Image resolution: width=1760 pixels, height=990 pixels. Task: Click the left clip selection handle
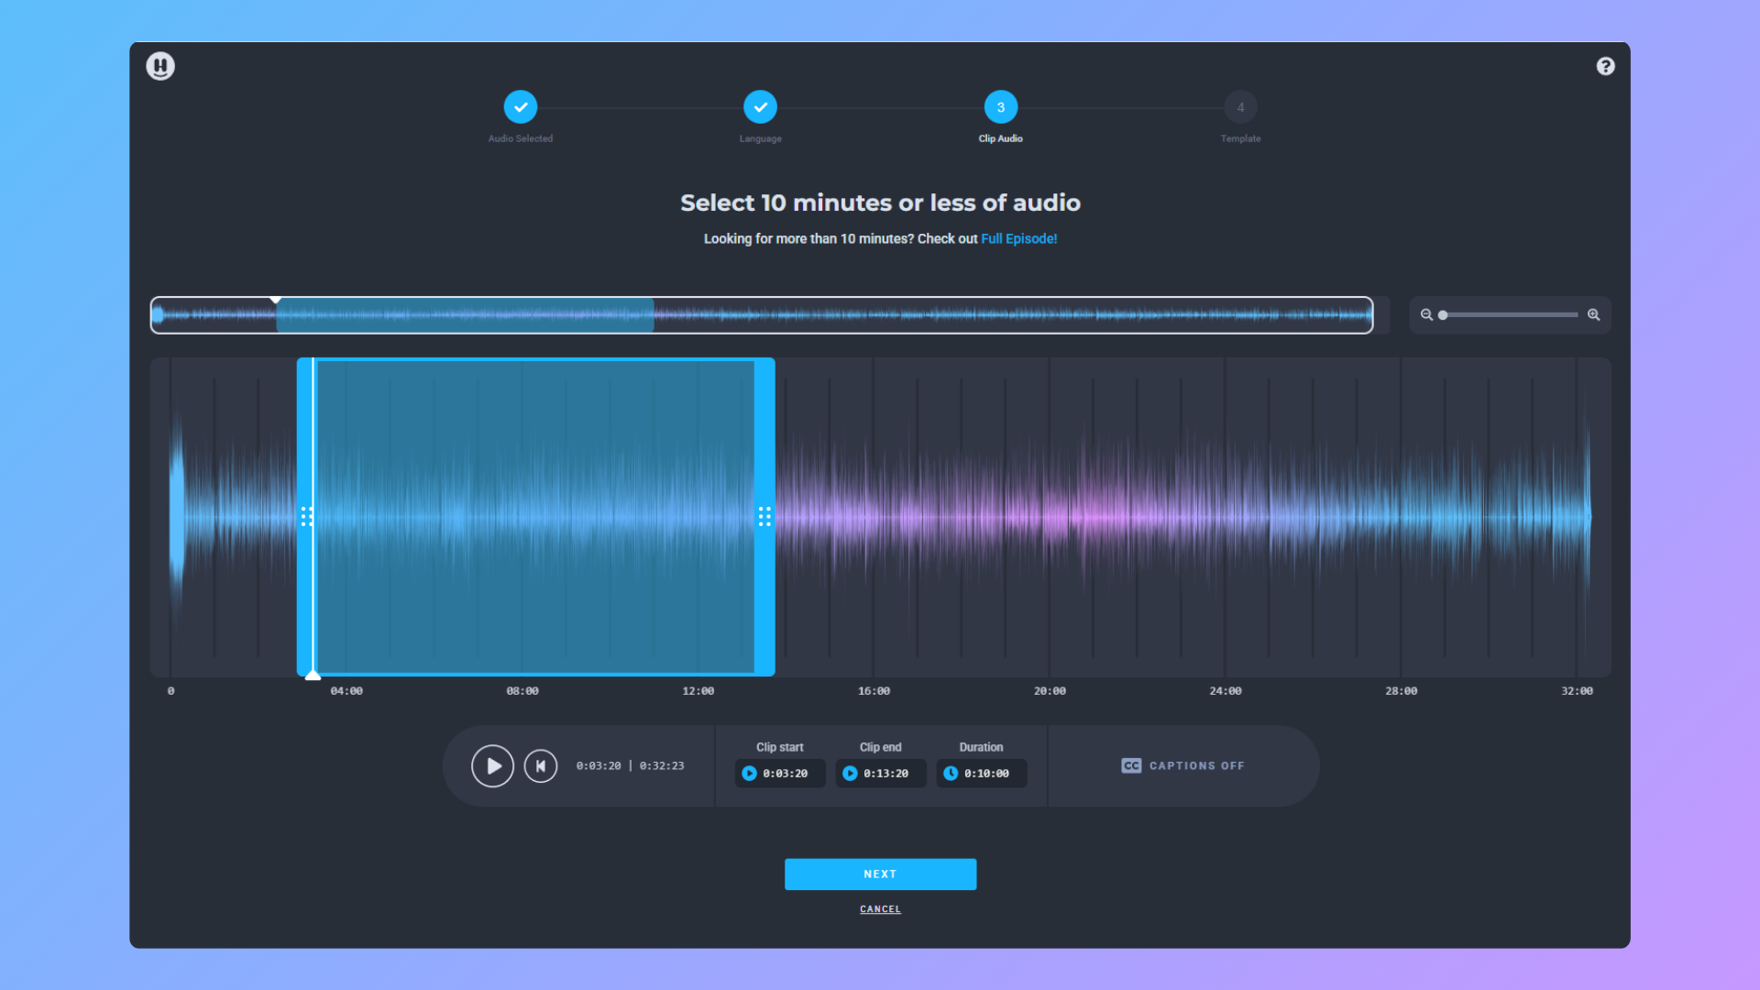306,517
